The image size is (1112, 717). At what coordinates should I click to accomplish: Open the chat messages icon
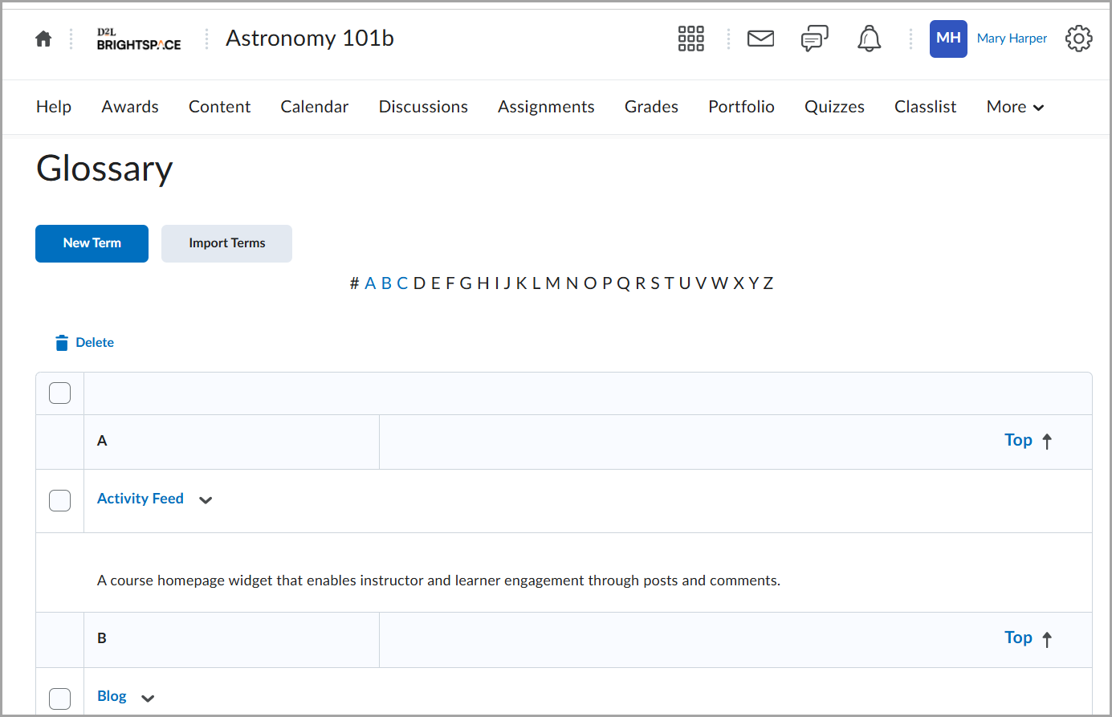[x=814, y=38]
